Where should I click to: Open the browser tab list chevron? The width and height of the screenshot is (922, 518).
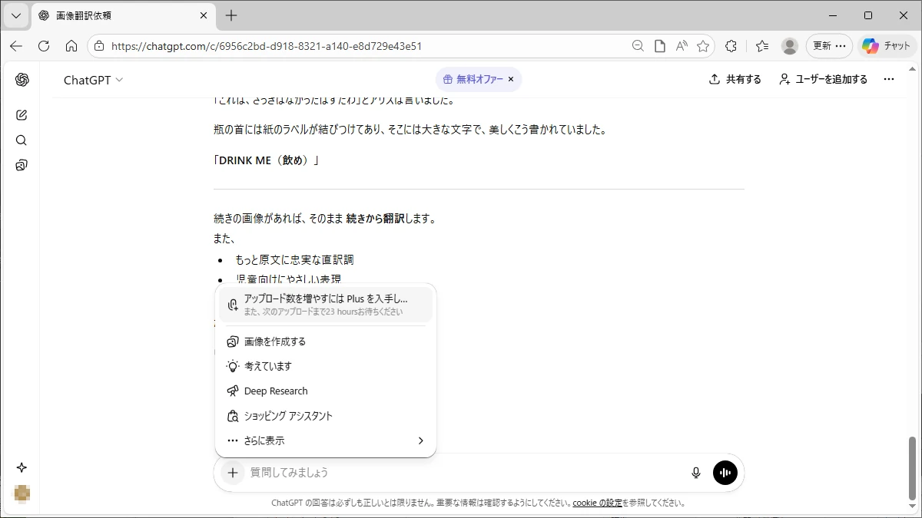coord(15,15)
